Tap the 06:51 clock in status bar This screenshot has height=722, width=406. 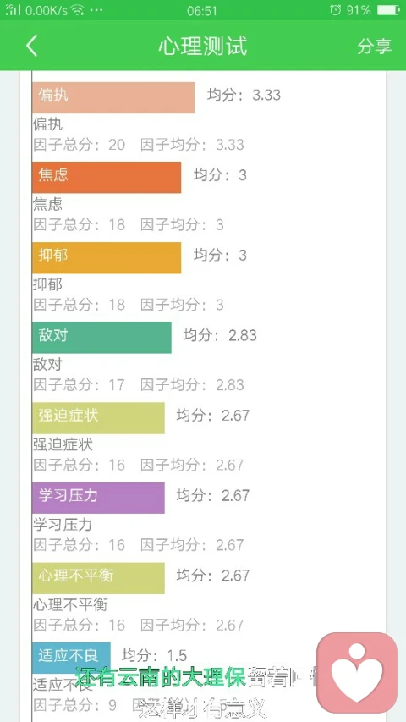tap(202, 10)
